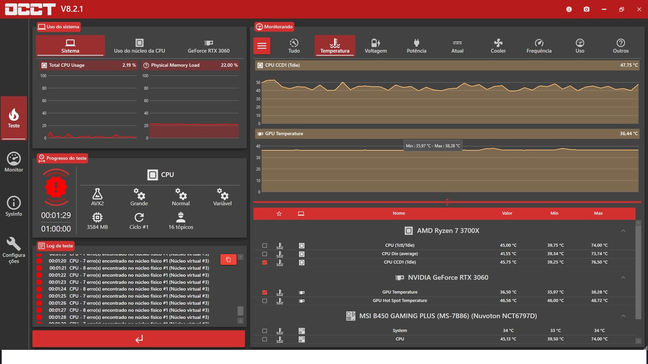This screenshot has height=364, width=648.
Task: Enable GPU Hot Spot Temperature checkbox
Action: pos(265,301)
